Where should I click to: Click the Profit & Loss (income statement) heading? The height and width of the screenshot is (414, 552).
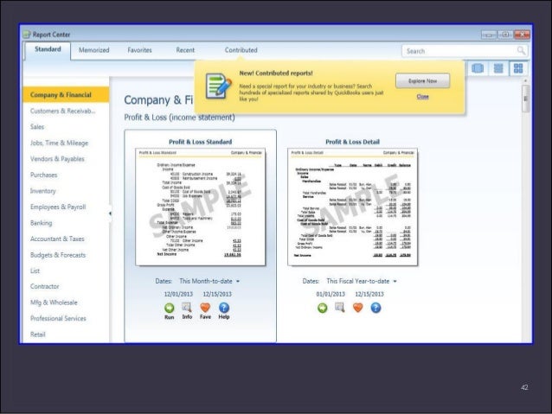[x=179, y=118]
